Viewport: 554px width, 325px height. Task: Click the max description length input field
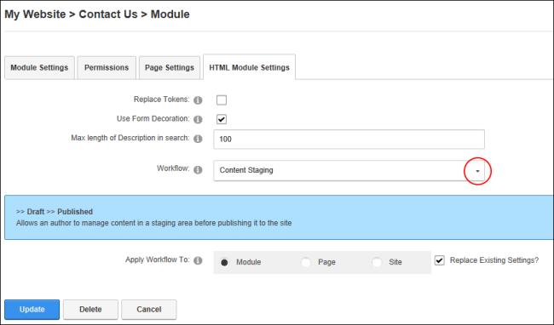[x=349, y=140]
